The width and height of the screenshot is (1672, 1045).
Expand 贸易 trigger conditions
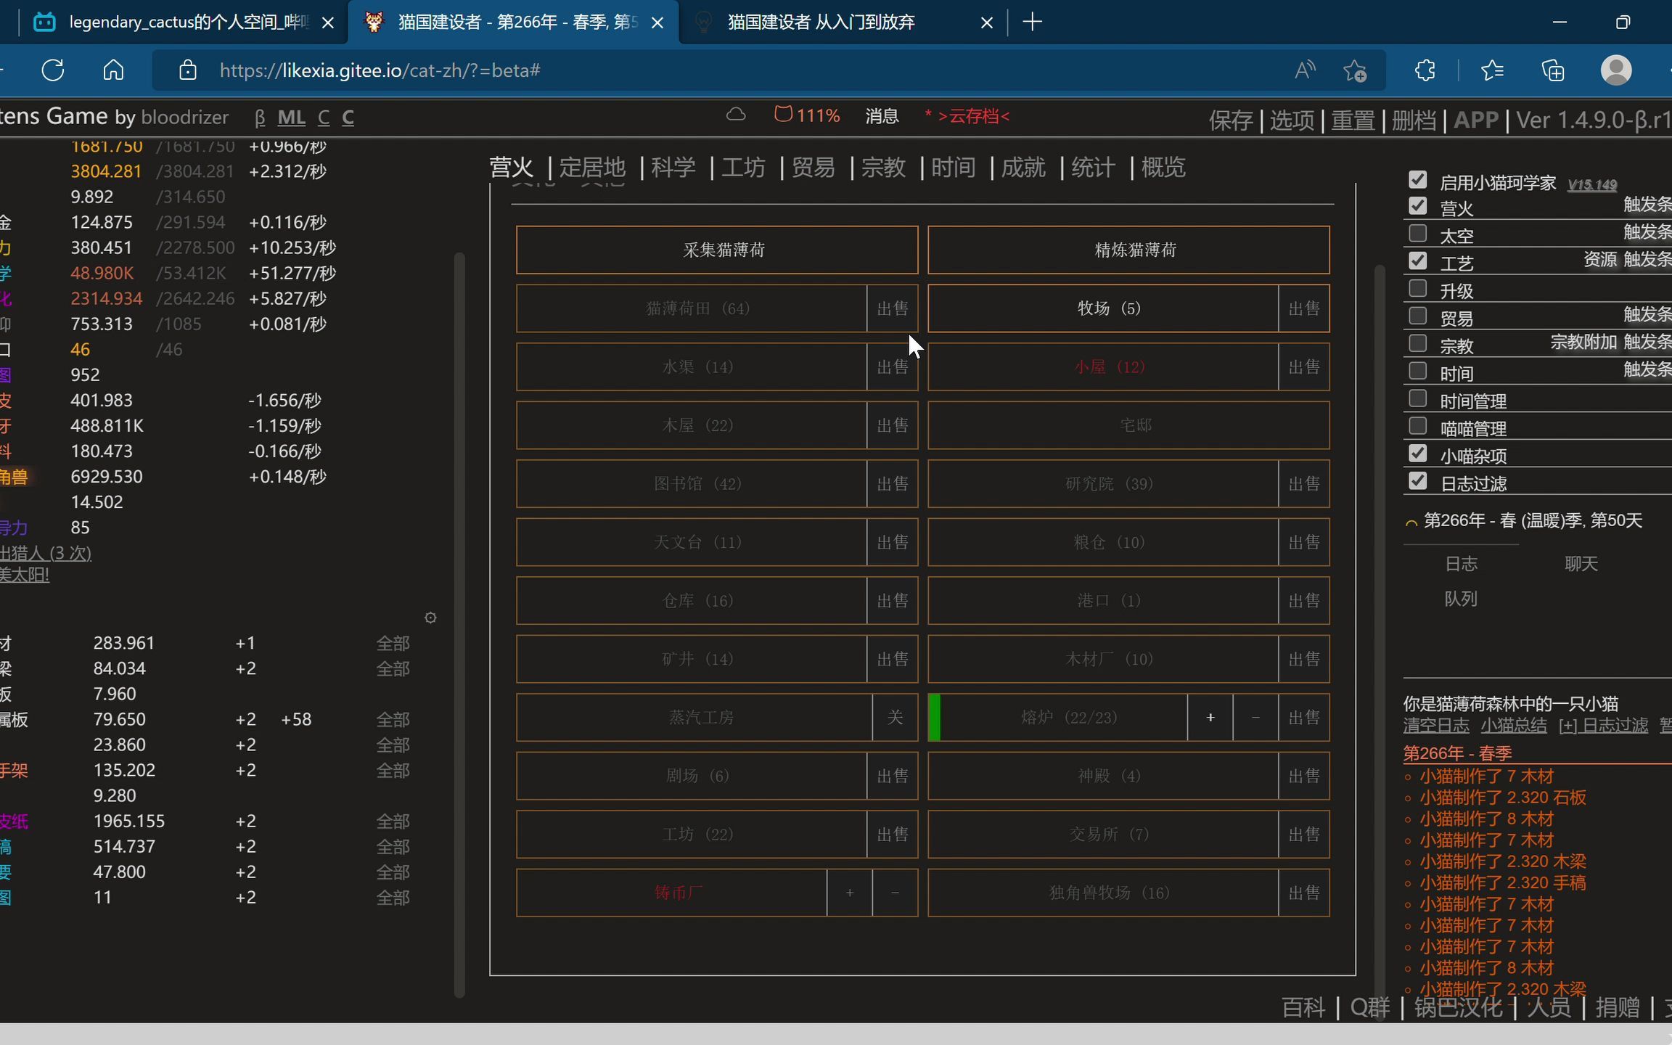[1647, 314]
